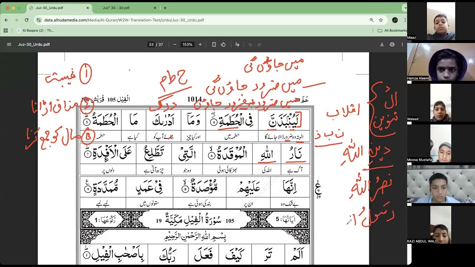Click the Urdu translation 'حطمہ میں'

[x=232, y=136]
